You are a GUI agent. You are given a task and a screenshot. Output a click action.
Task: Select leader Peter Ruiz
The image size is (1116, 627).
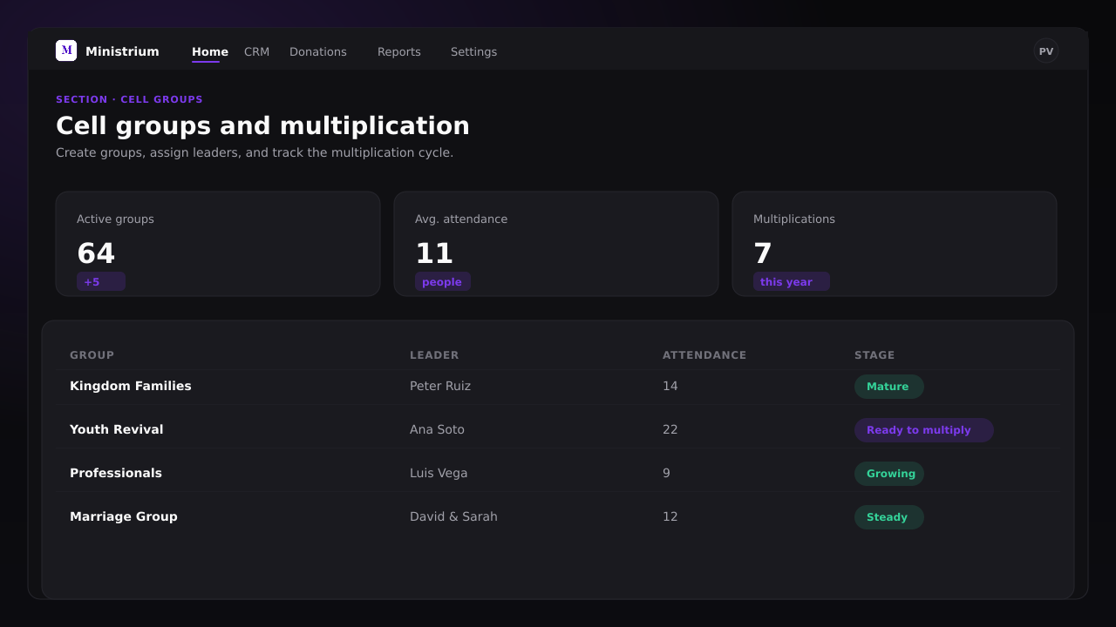pyautogui.click(x=440, y=386)
